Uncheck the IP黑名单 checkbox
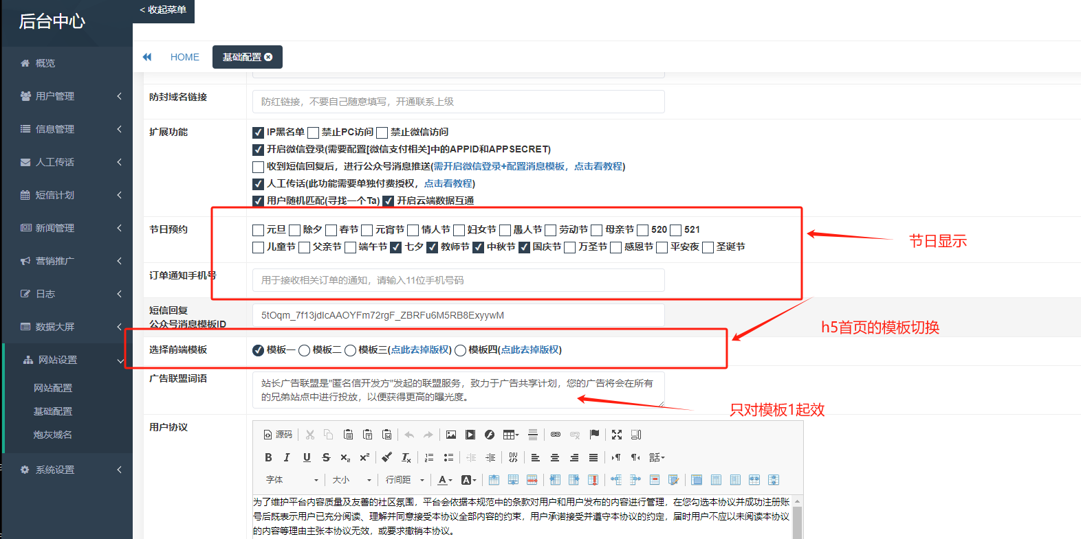 (x=259, y=133)
